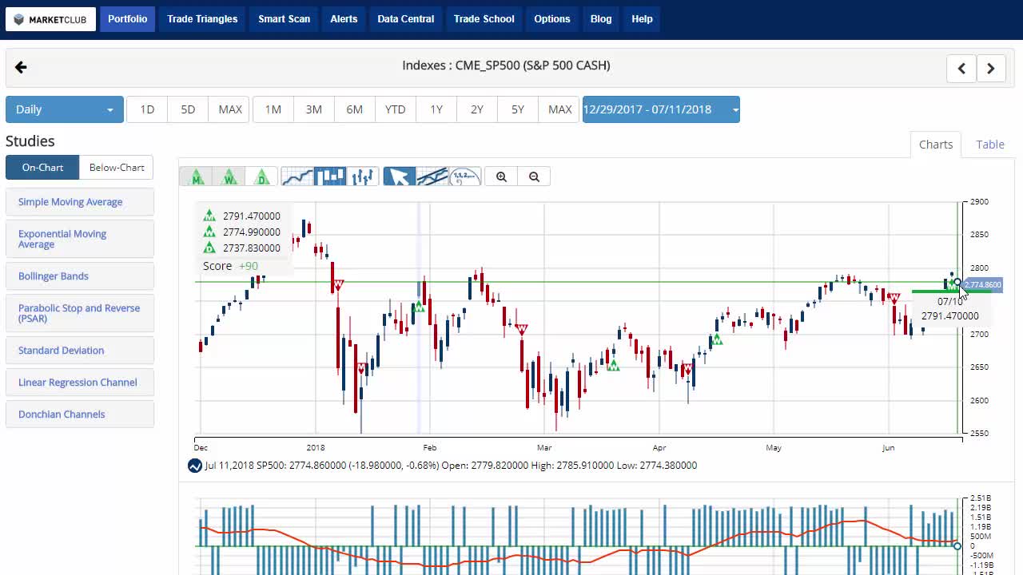Add Parabolic Stop and Reverse study
Image resolution: width=1023 pixels, height=575 pixels.
tap(80, 313)
